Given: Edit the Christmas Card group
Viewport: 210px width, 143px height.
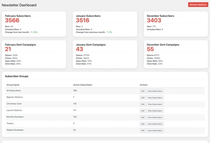Looking at the screenshot, I should pyautogui.click(x=143, y=104).
